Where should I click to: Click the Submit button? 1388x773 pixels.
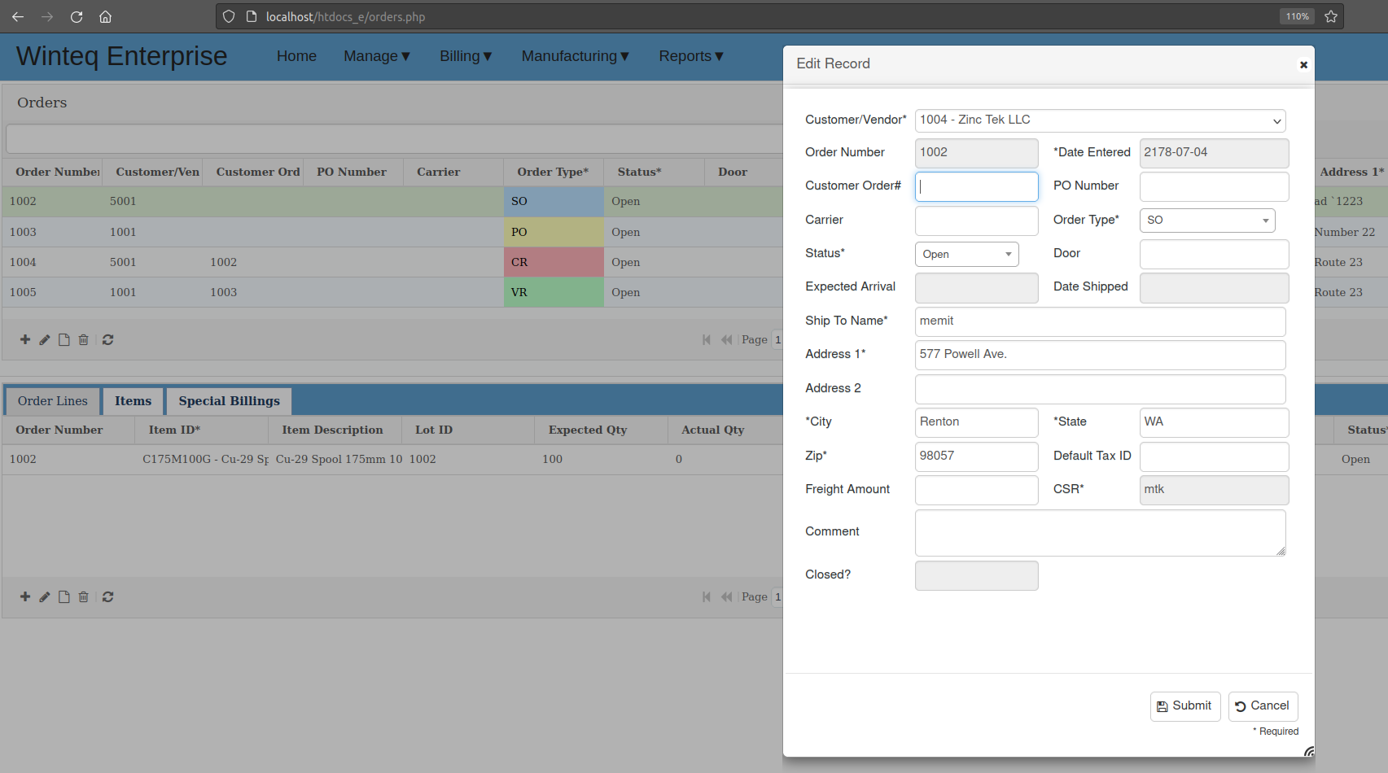(1185, 706)
